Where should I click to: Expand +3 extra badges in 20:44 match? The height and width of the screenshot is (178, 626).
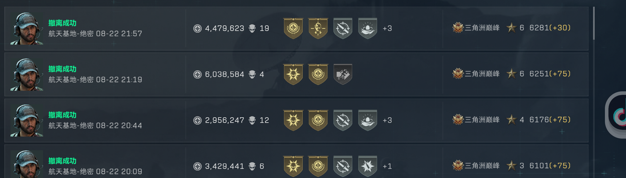point(387,120)
